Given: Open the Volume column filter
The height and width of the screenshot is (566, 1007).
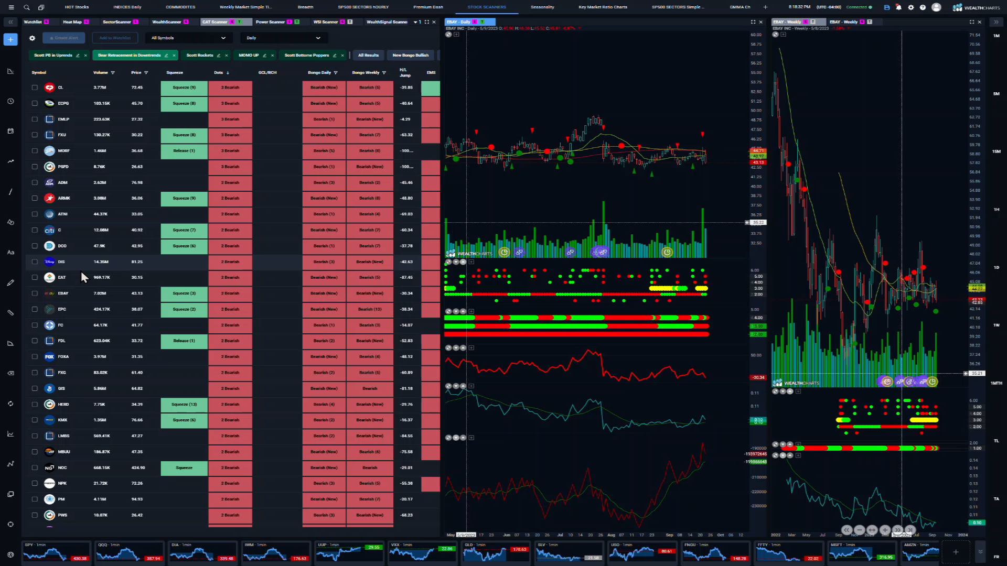Looking at the screenshot, I should [113, 73].
